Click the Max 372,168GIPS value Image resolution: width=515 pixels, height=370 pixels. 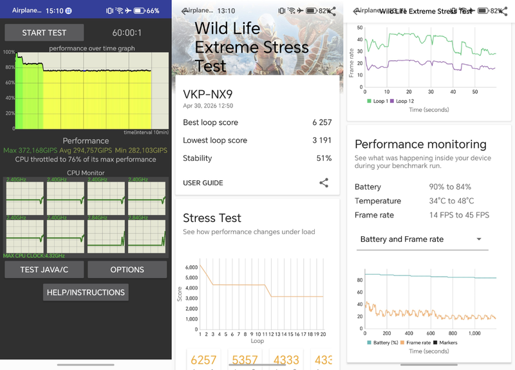point(30,151)
